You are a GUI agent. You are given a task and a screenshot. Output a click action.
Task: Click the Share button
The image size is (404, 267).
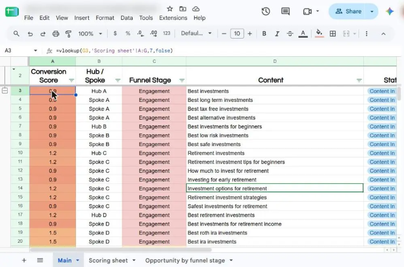coord(348,11)
